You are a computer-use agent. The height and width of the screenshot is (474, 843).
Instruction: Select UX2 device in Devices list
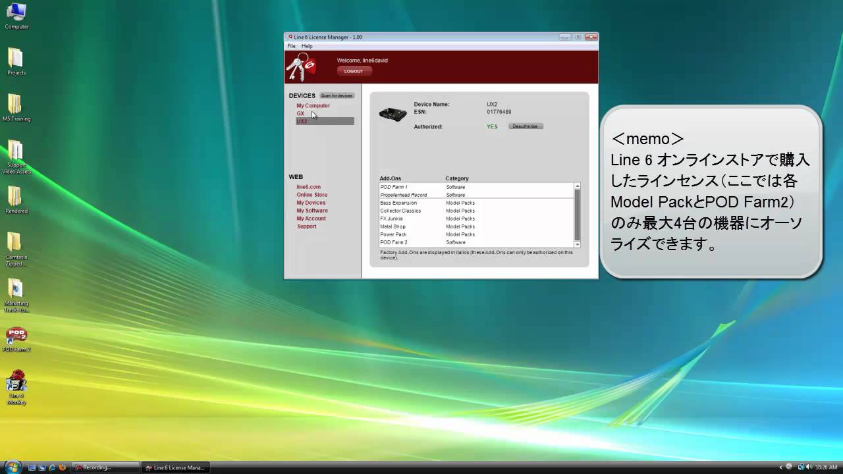coord(325,121)
